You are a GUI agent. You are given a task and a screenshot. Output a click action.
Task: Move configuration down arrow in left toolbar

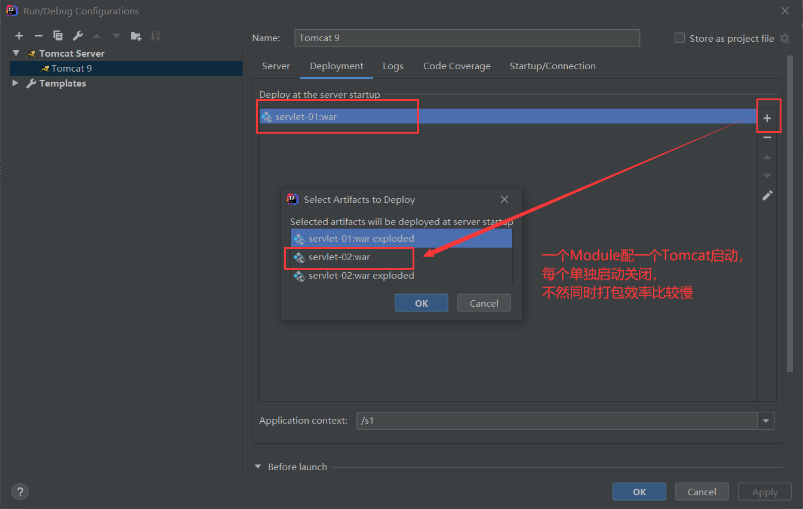pyautogui.click(x=116, y=36)
